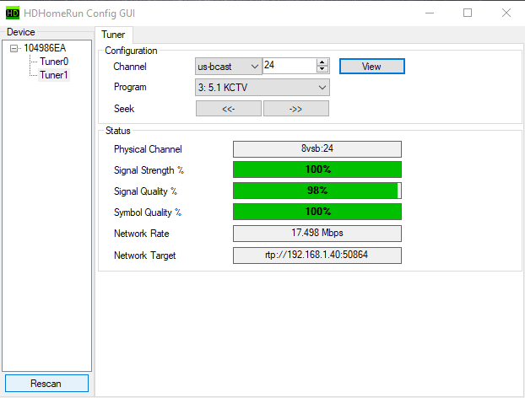Click the Signal Quality 98% bar
Screen dimensions: 525x398
317,191
